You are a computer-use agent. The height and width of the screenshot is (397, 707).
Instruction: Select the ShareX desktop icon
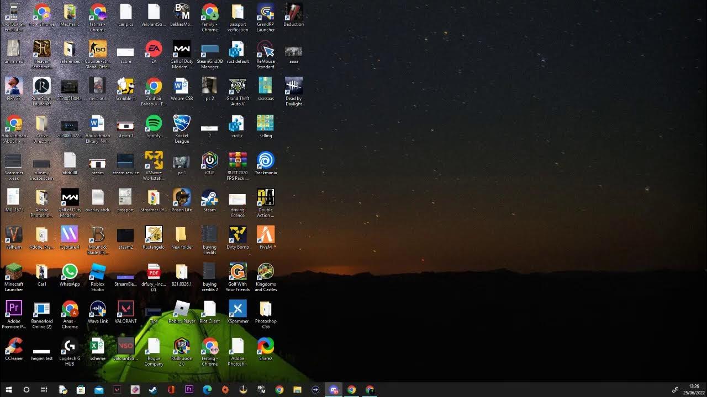[266, 349]
